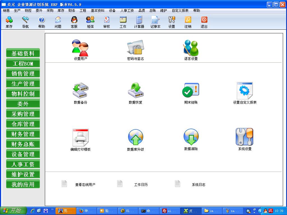Switch to the Firefox taskbar item
Viewport: 287px width, 215px height.
[x=87, y=211]
